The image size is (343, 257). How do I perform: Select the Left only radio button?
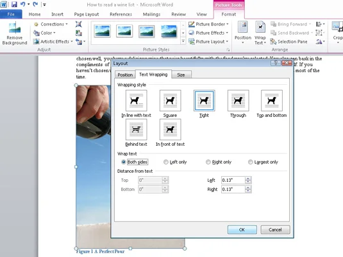pos(166,162)
